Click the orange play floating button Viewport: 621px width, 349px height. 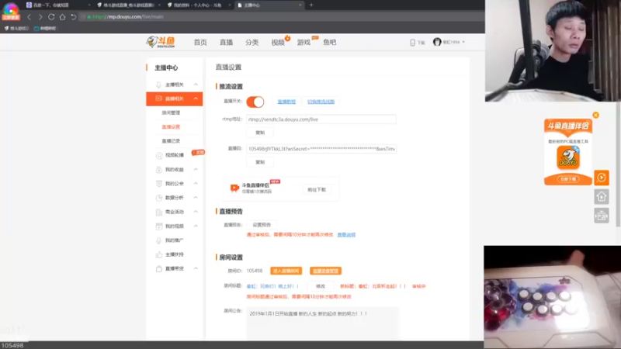tap(601, 178)
